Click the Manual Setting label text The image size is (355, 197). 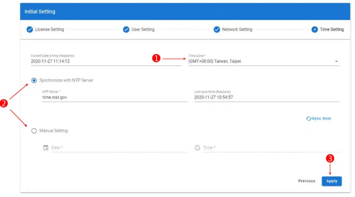pyautogui.click(x=53, y=131)
